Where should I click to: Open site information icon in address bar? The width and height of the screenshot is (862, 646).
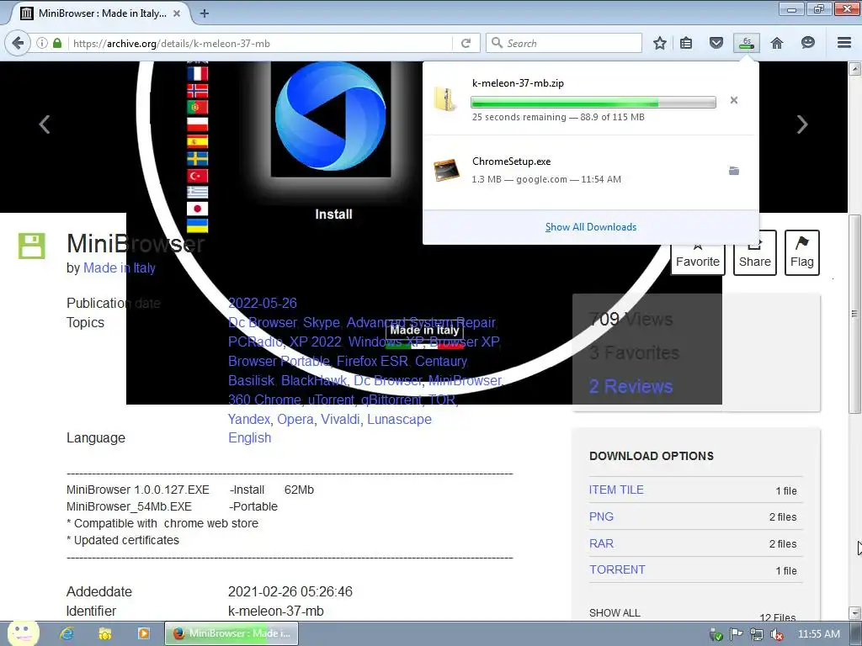coord(42,43)
